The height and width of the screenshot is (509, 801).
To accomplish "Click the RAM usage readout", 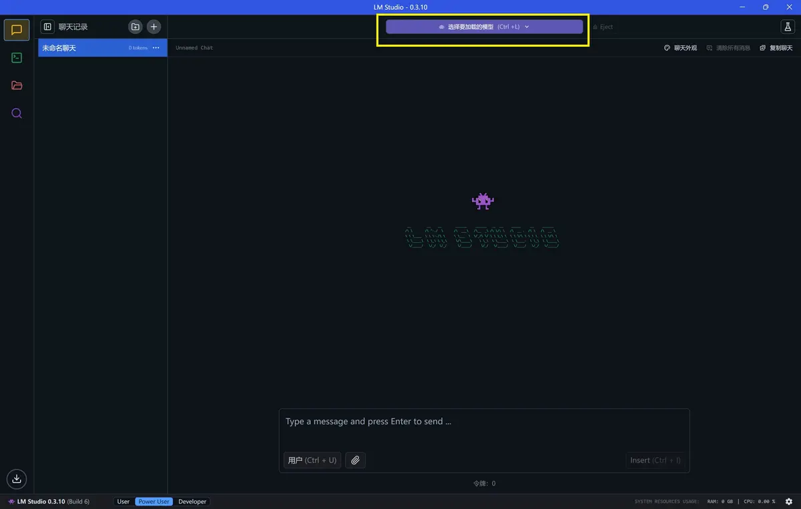I will tap(720, 502).
